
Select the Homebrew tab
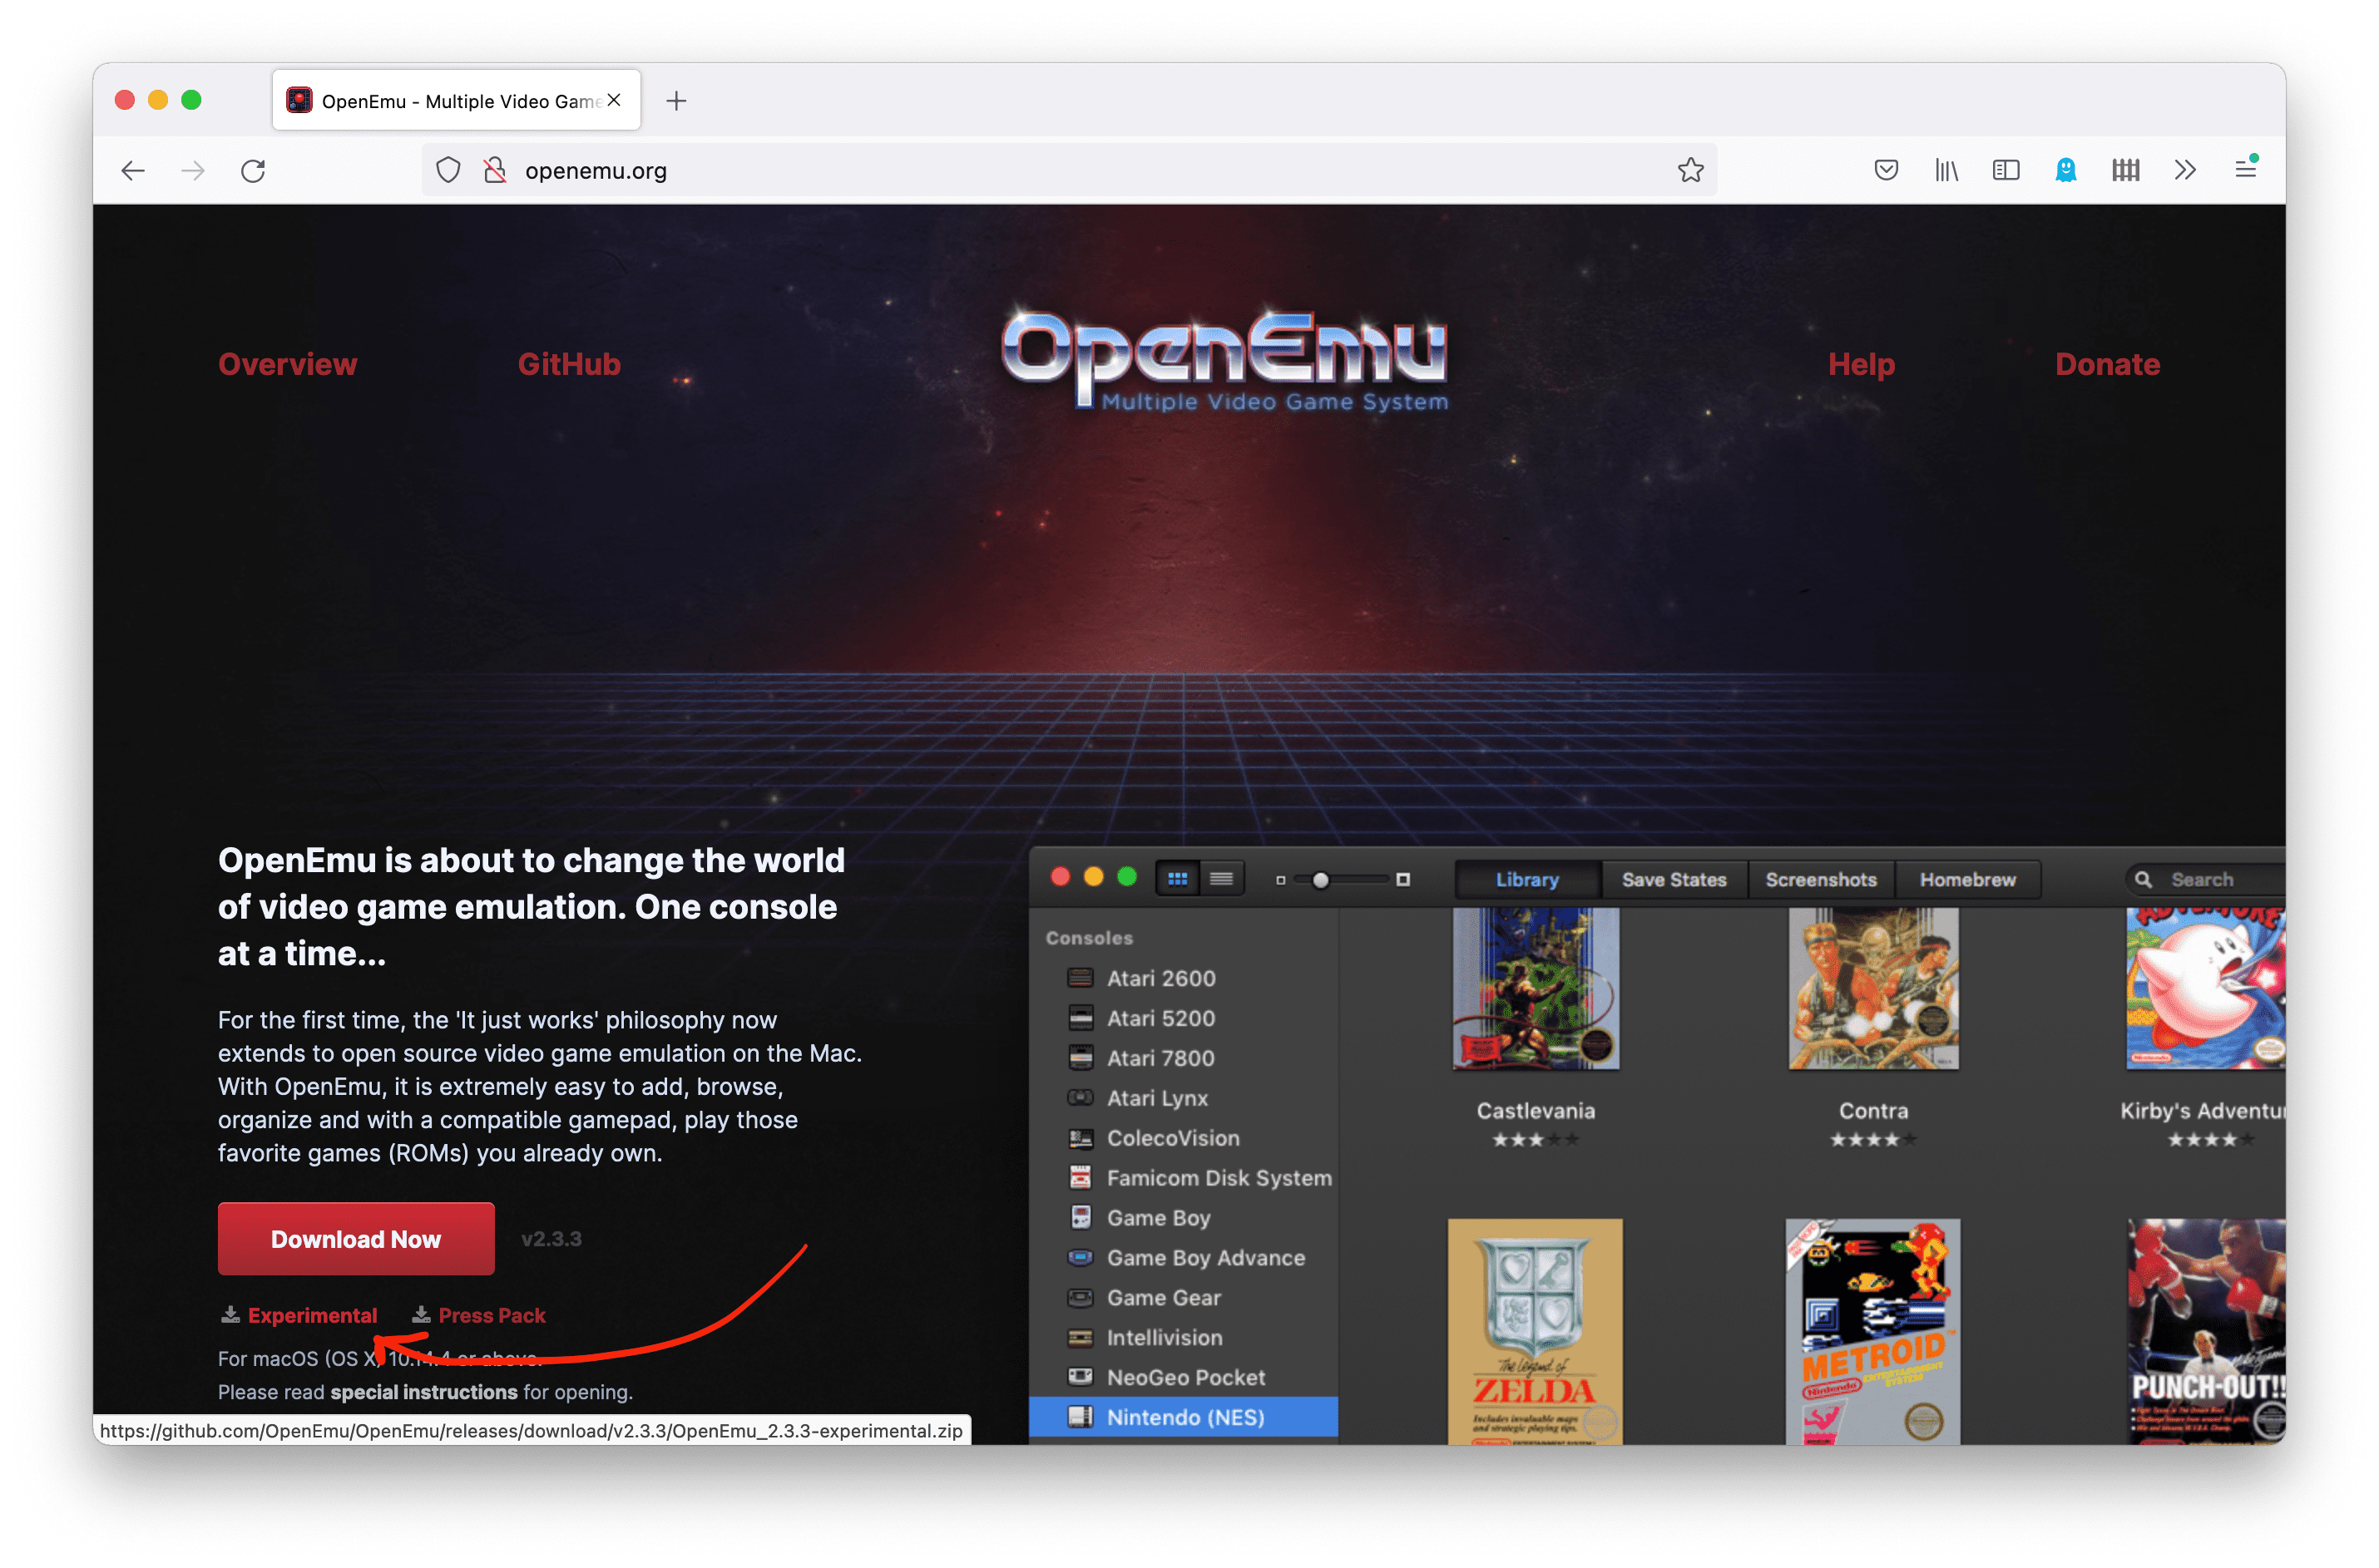click(1966, 879)
